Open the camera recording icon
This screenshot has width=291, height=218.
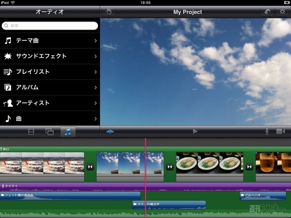280,131
